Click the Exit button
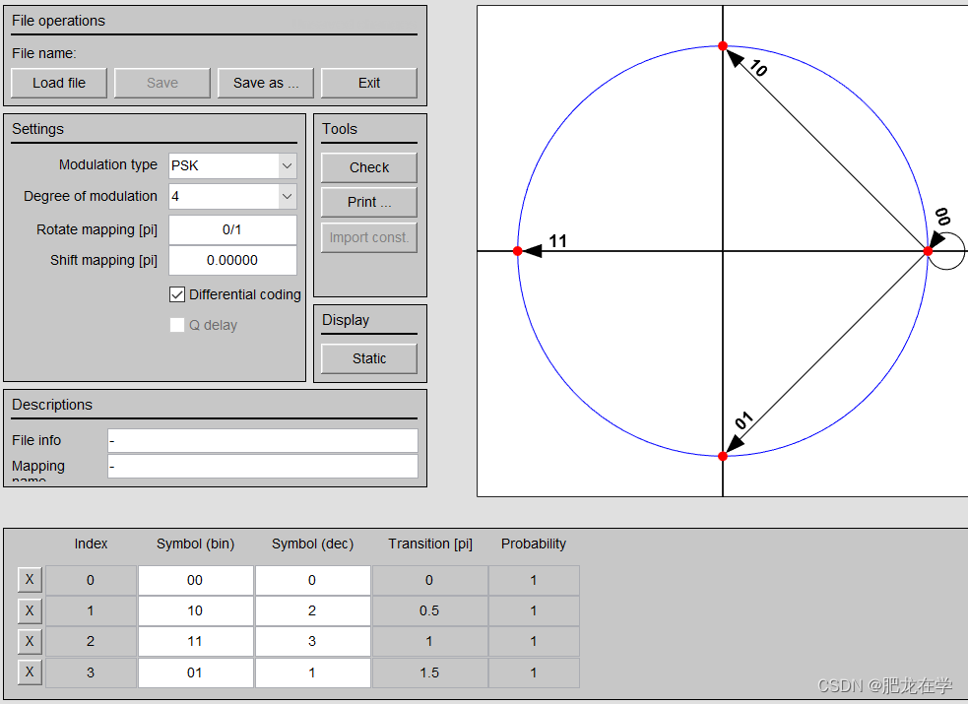The width and height of the screenshot is (968, 704). point(369,83)
